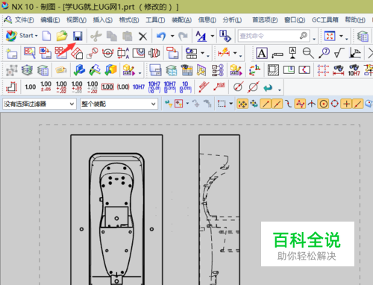Viewport: 373px width, 285px height.
Task: Expand the undo history dropdown arrow
Action: [172, 37]
